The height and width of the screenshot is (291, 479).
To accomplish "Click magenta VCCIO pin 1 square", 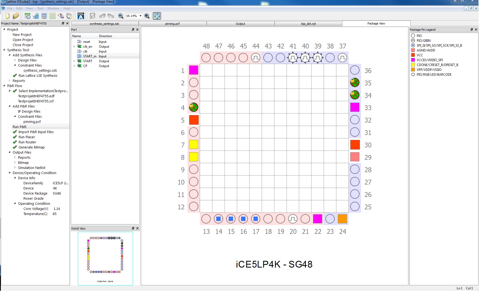I will 193,70.
